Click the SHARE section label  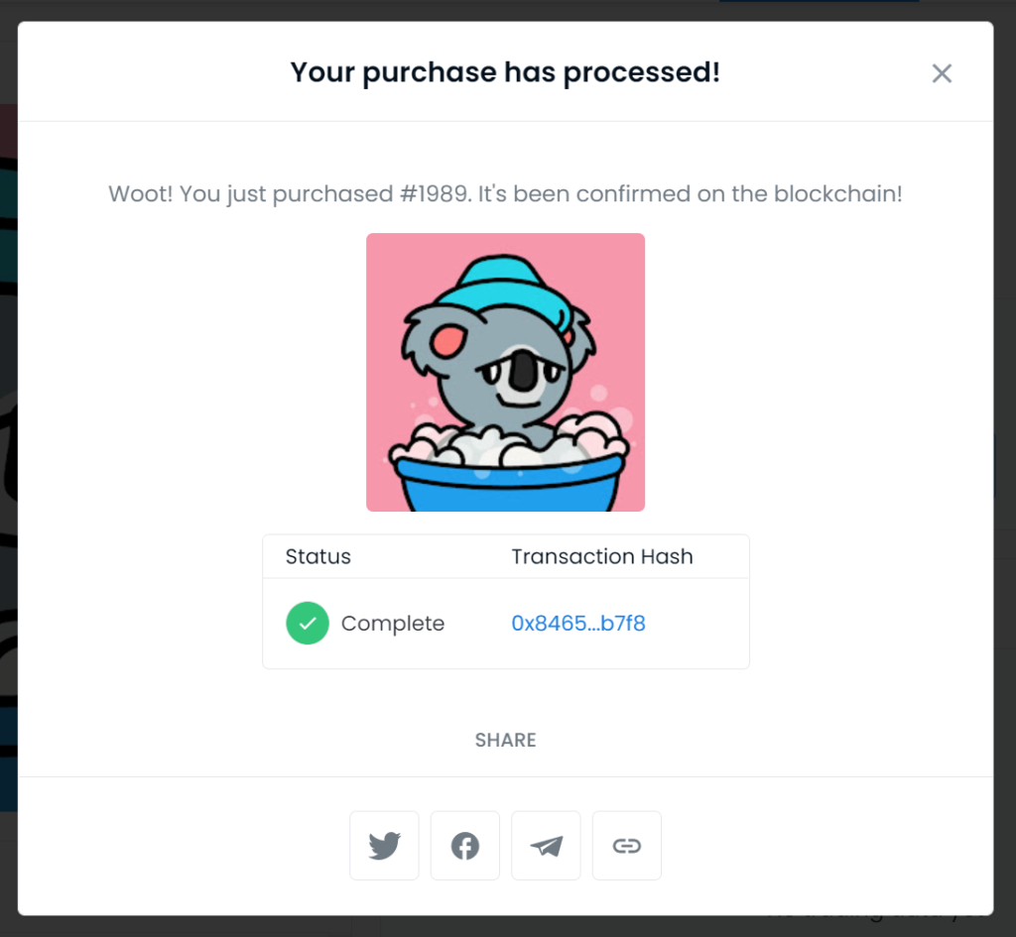pos(505,740)
